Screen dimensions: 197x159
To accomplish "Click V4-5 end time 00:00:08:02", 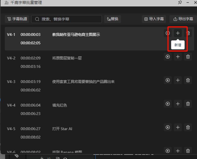I will click(30, 137).
